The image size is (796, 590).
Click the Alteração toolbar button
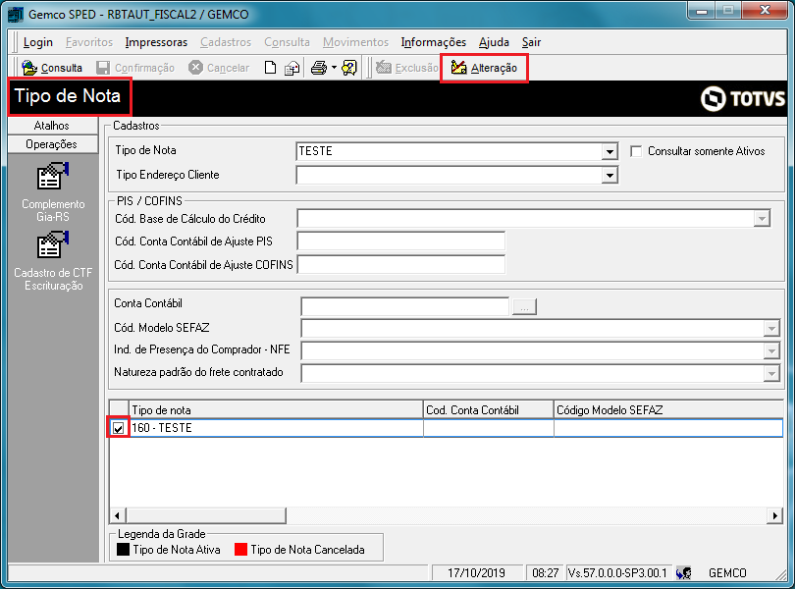pos(484,68)
